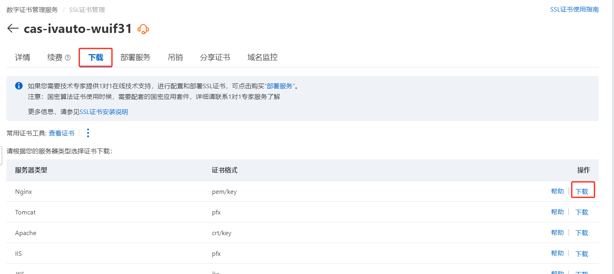The width and height of the screenshot is (614, 274).
Task: Click the blue info icon in notice banner
Action: (x=19, y=86)
